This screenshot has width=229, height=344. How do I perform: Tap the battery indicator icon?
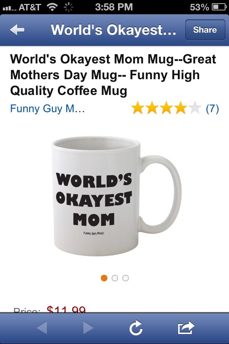[219, 7]
